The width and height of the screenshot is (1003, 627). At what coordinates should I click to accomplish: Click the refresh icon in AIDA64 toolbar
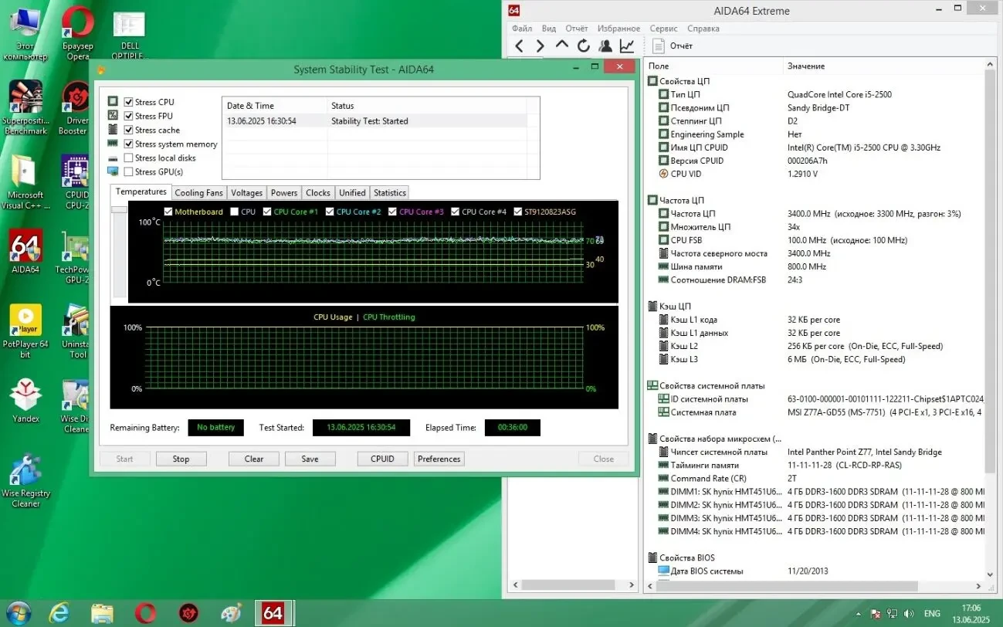(583, 45)
